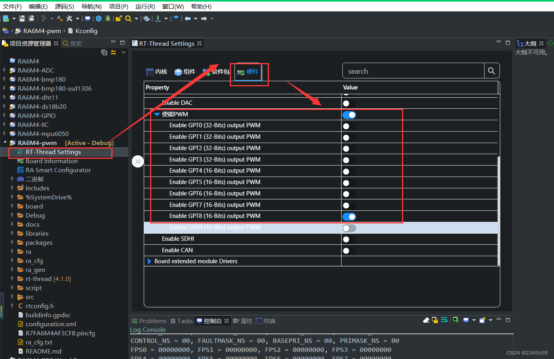
Task: Open the 文件(F) menu
Action: tap(12, 6)
